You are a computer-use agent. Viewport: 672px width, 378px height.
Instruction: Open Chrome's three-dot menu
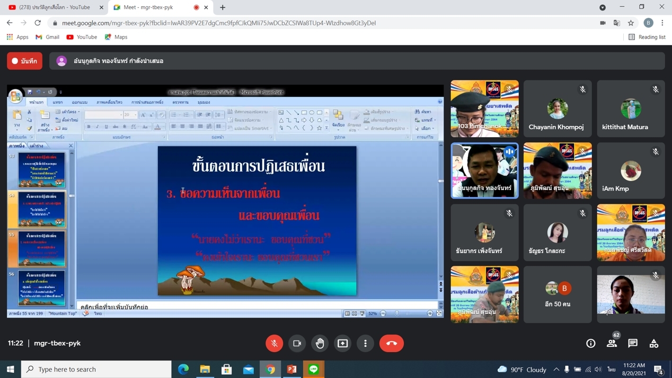(662, 23)
